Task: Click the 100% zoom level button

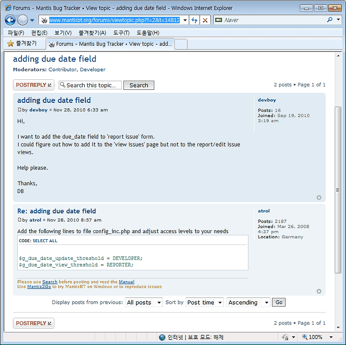Action: click(312, 337)
